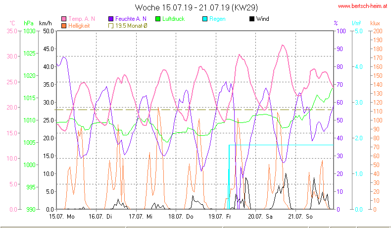The image size is (391, 228).
Task: Click the pink Temp. A. N legend swatch
Action: click(x=64, y=19)
